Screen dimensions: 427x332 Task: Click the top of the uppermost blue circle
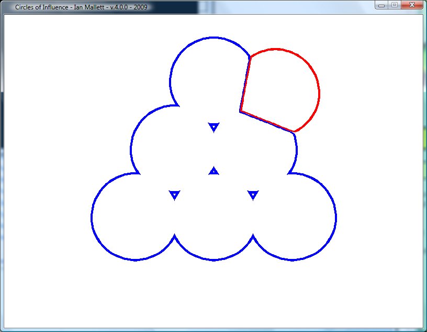coord(213,38)
